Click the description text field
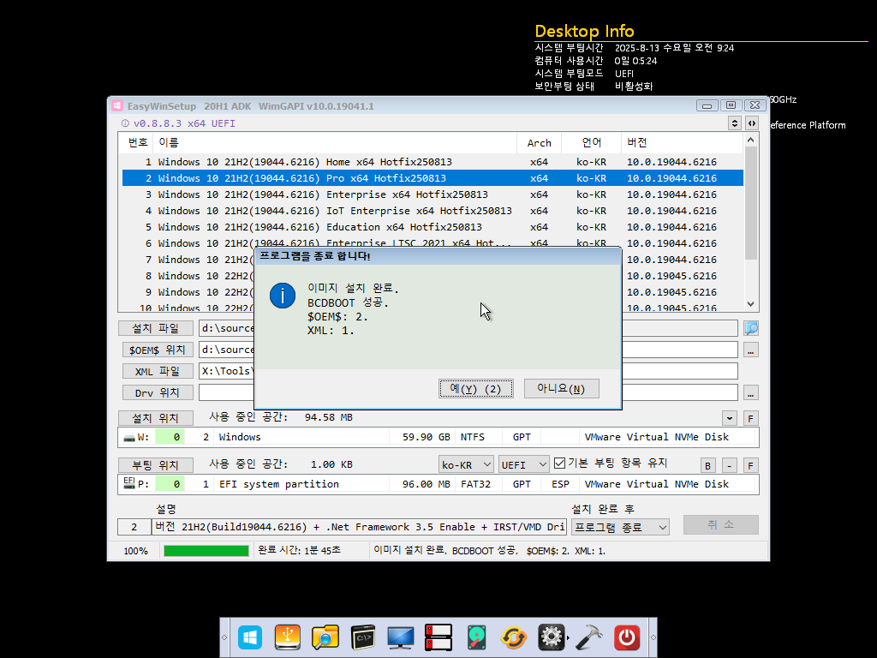This screenshot has height=658, width=877. 359,527
